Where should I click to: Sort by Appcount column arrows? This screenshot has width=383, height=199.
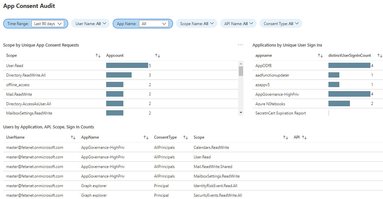157,55
